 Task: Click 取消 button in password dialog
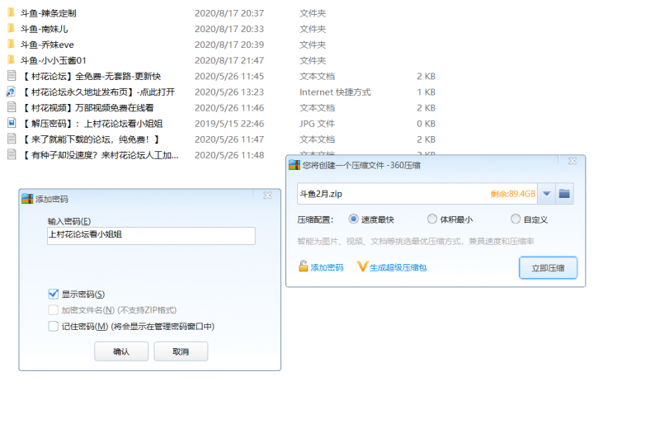pyautogui.click(x=181, y=351)
